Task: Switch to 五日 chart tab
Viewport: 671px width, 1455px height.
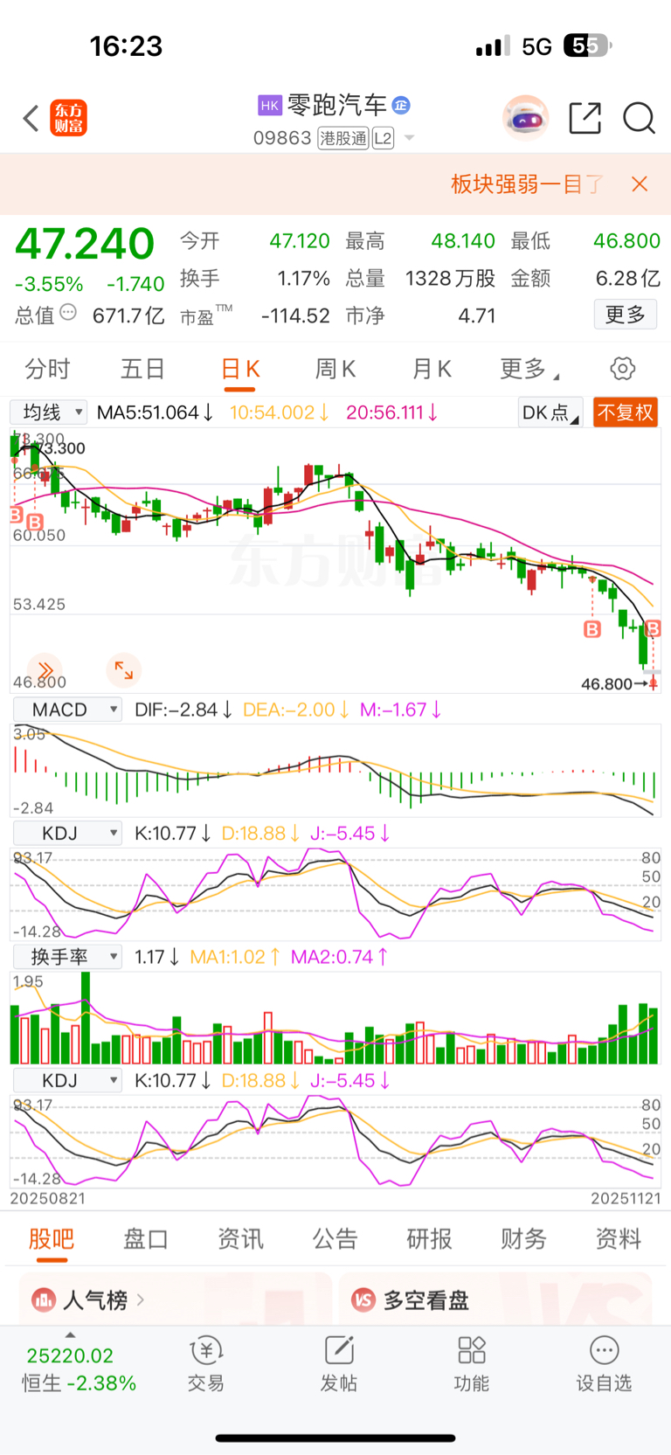Action: coord(142,369)
